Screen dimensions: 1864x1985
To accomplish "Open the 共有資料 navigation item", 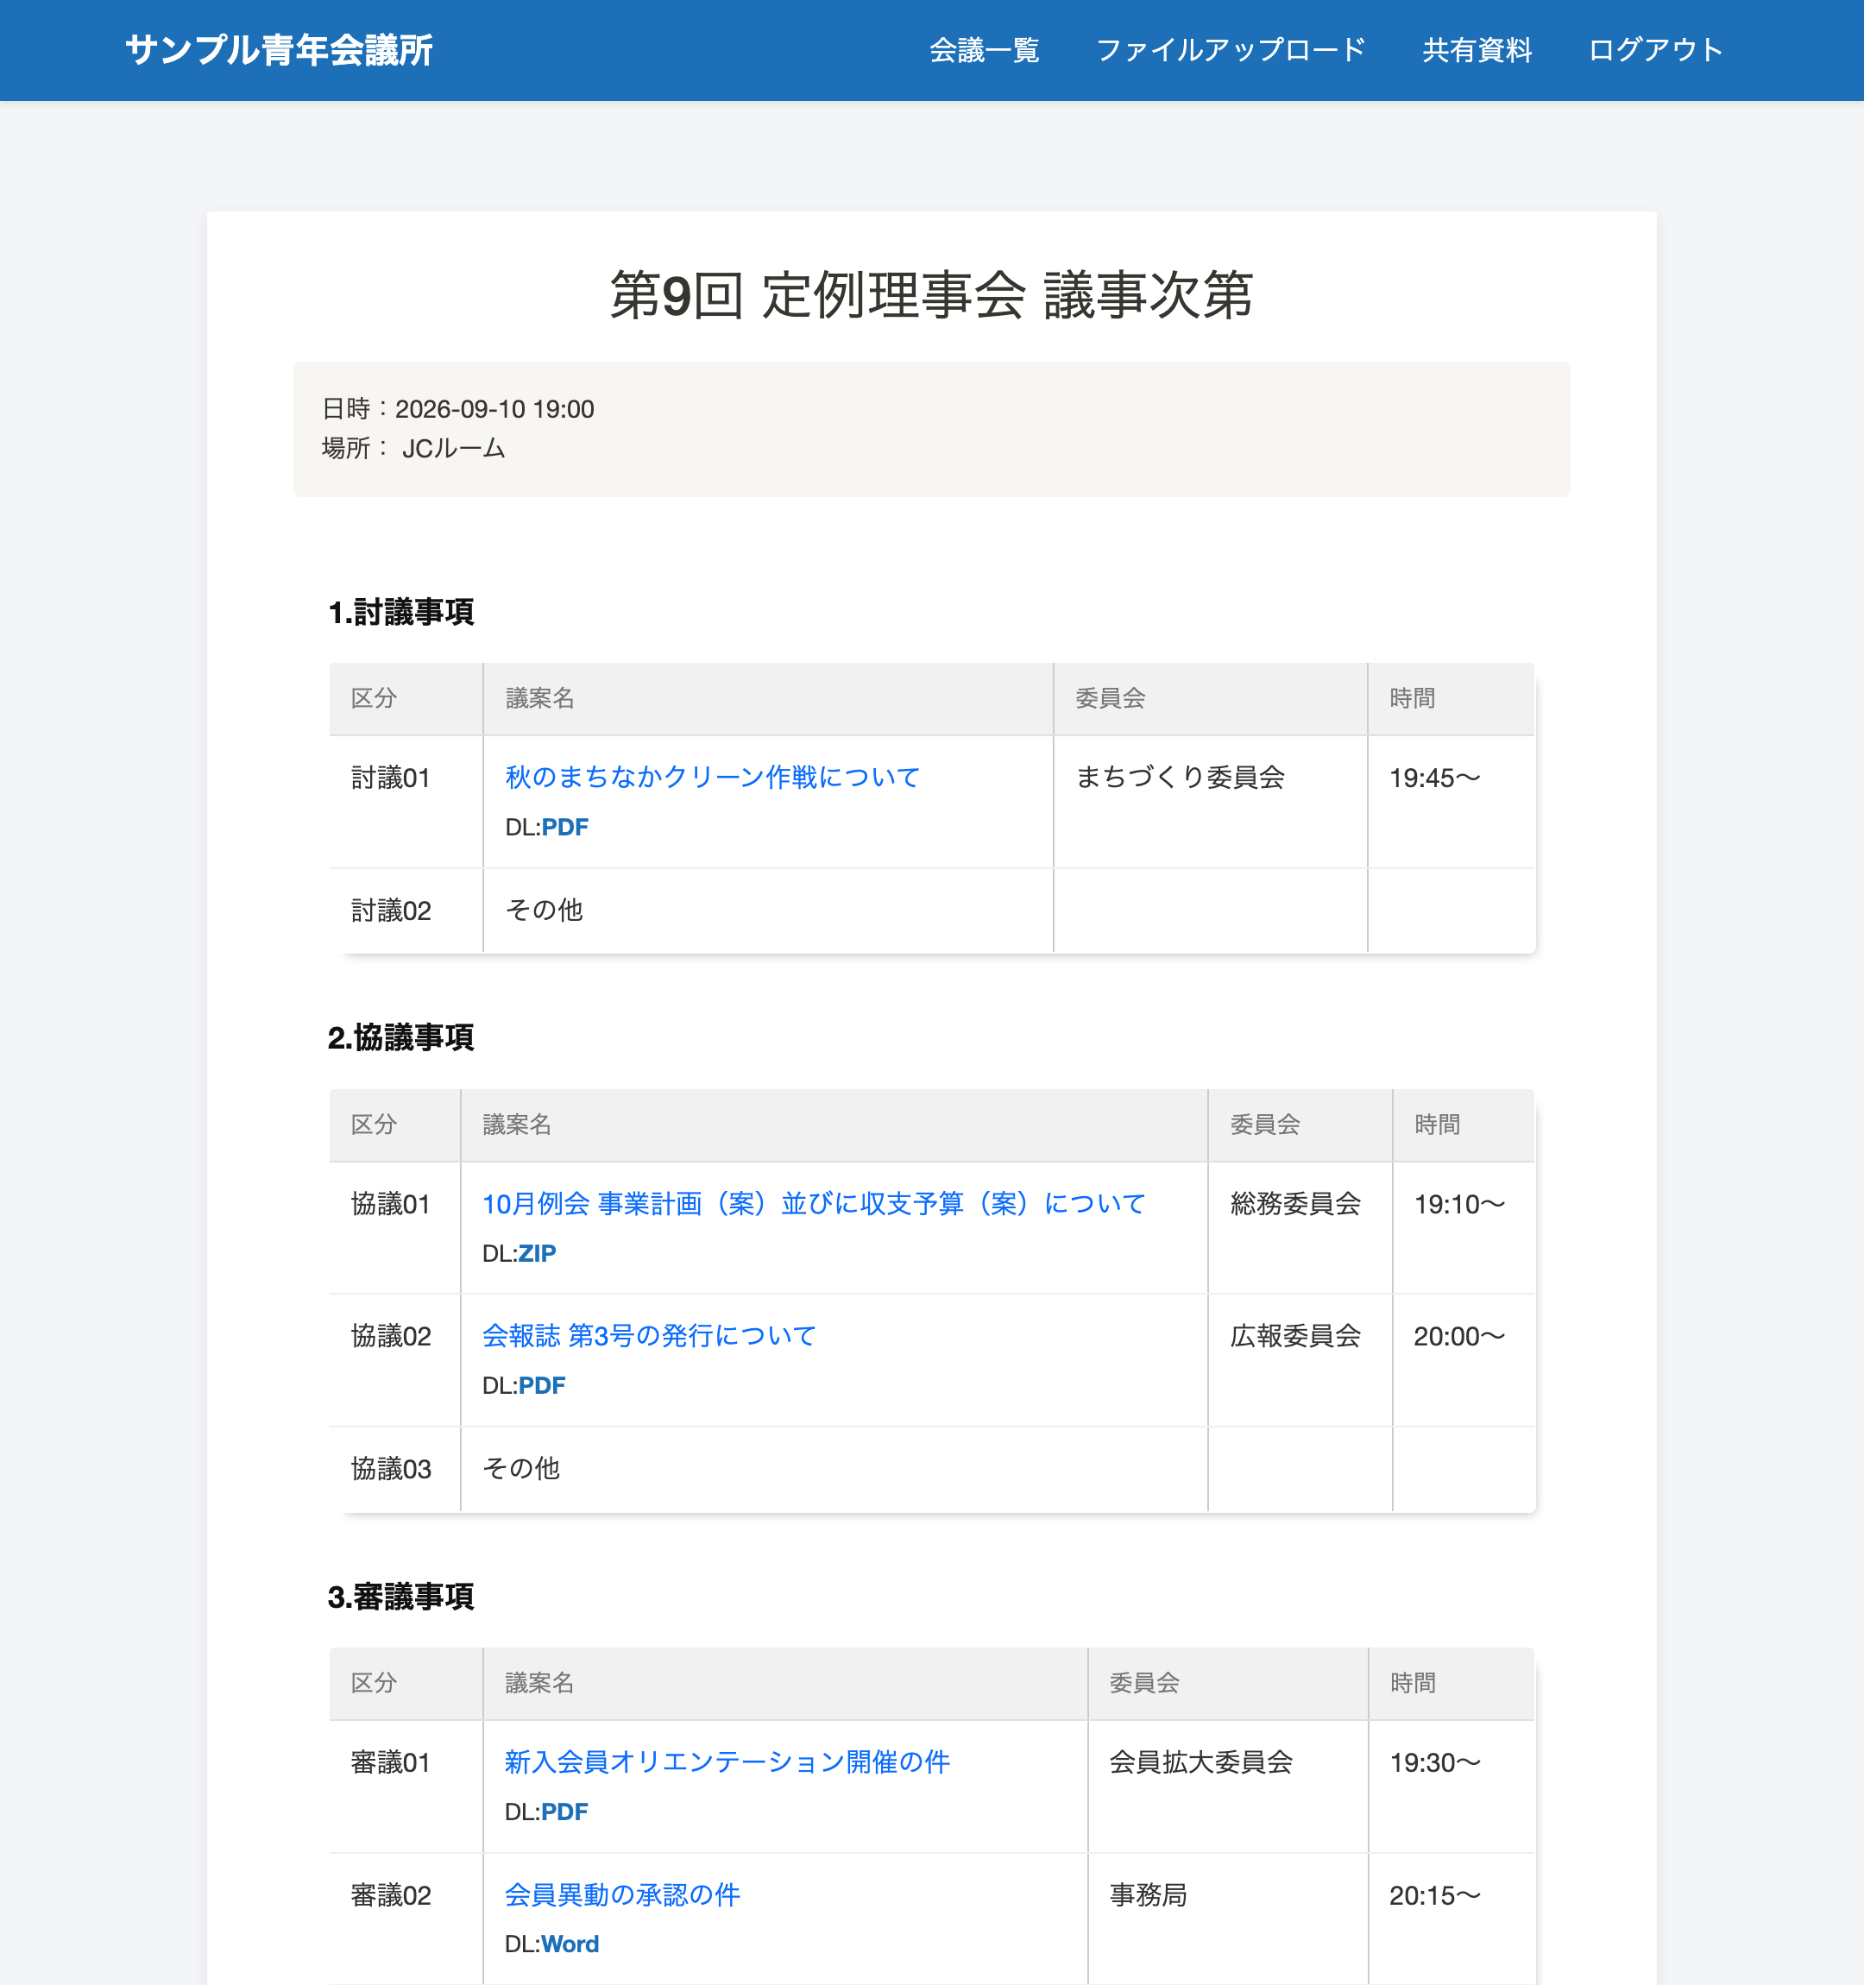I will click(x=1477, y=50).
